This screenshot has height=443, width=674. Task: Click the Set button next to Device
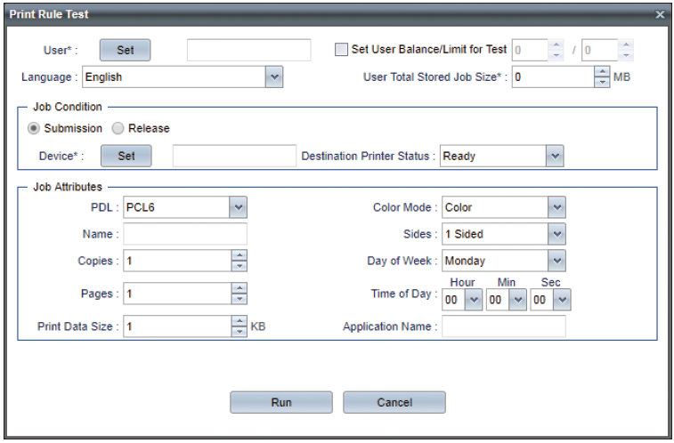pos(126,156)
